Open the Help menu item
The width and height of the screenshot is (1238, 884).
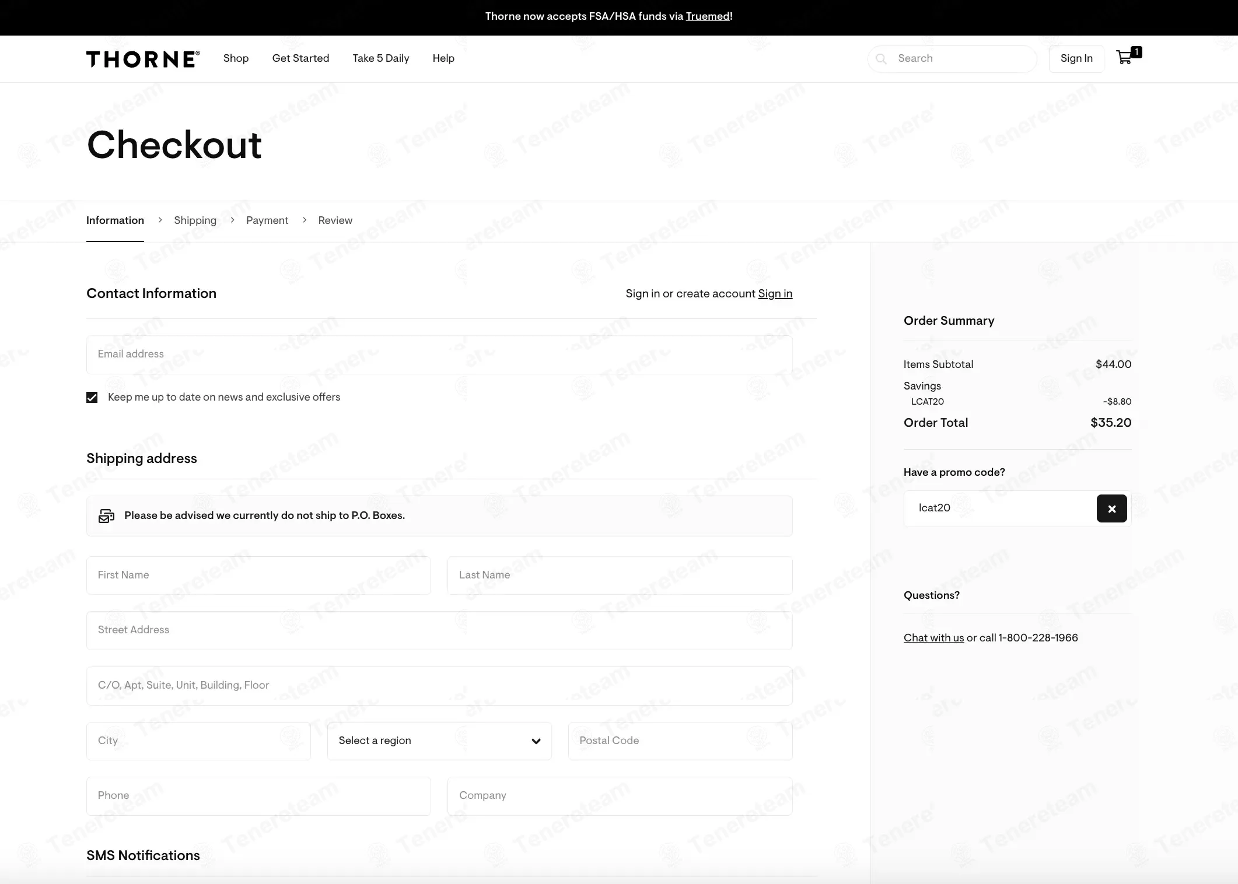[443, 58]
